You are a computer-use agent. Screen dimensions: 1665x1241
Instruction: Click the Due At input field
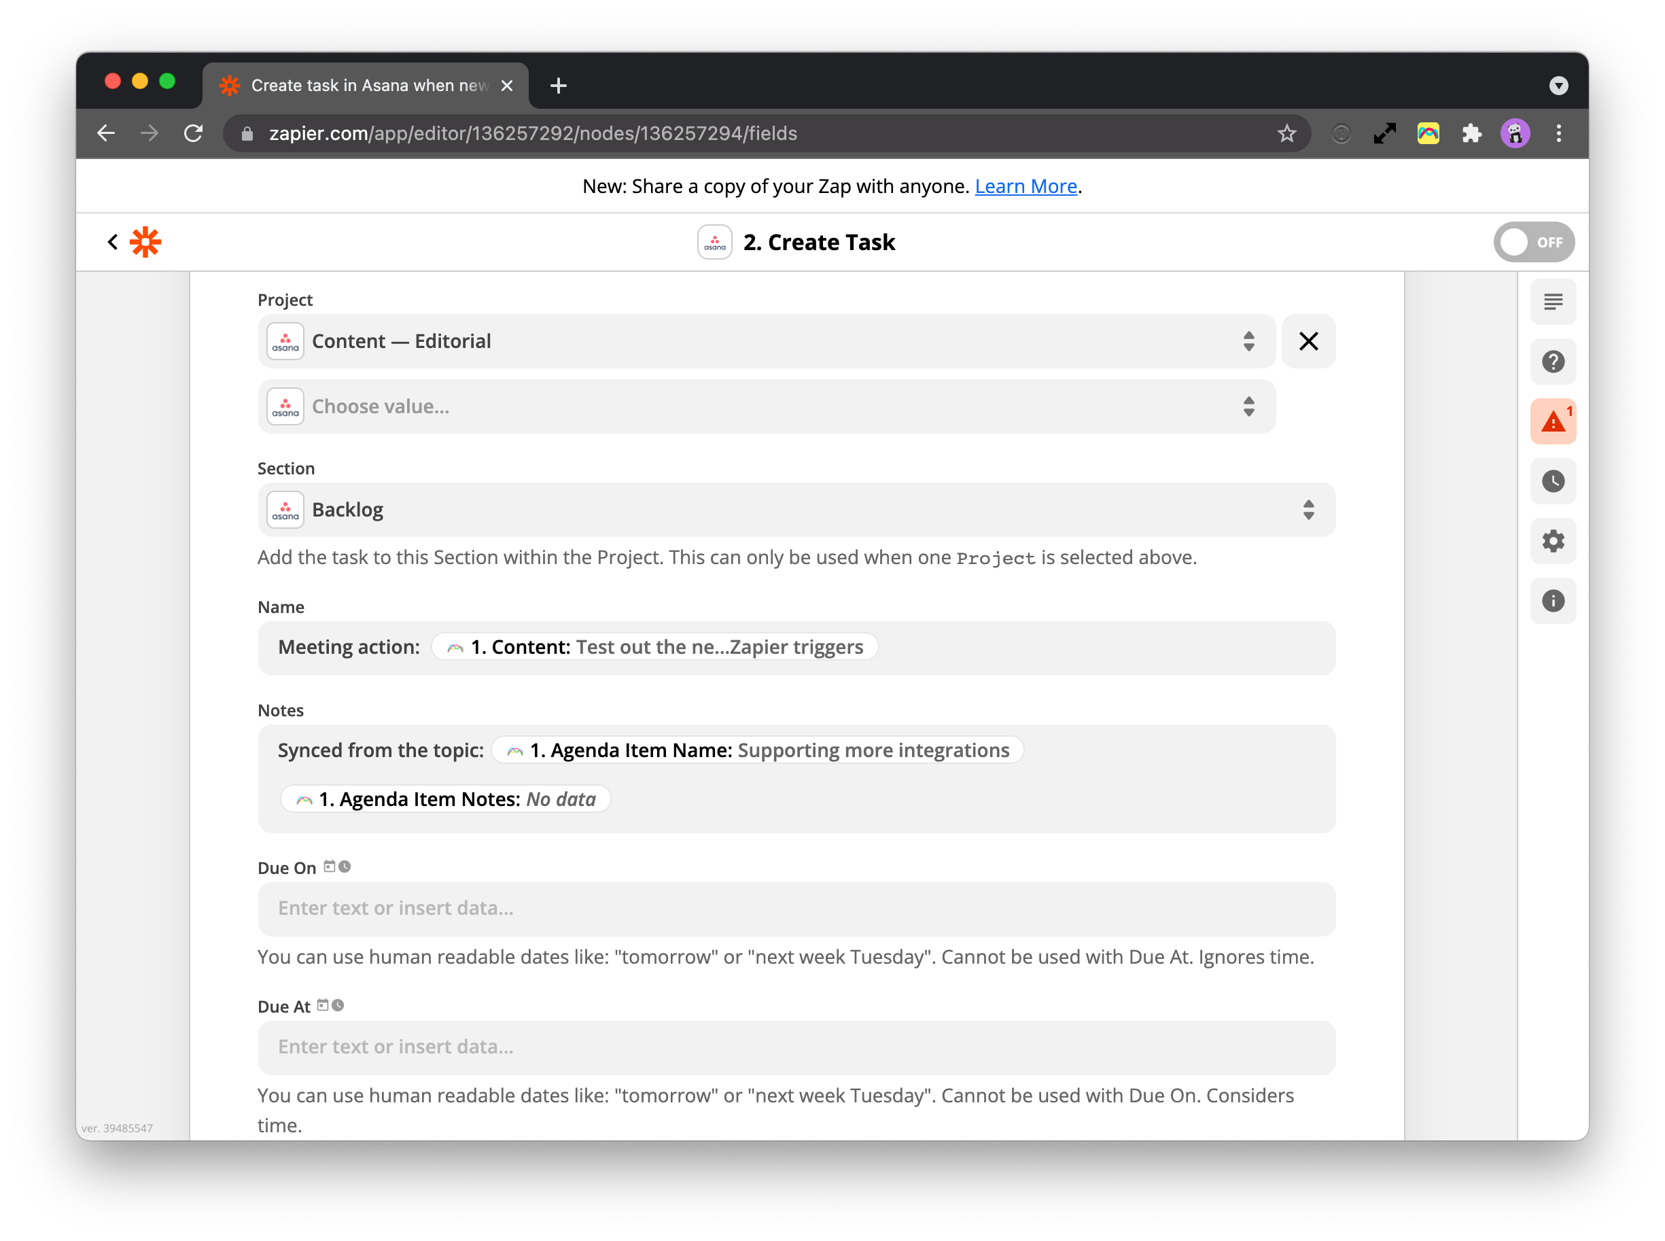coord(796,1047)
